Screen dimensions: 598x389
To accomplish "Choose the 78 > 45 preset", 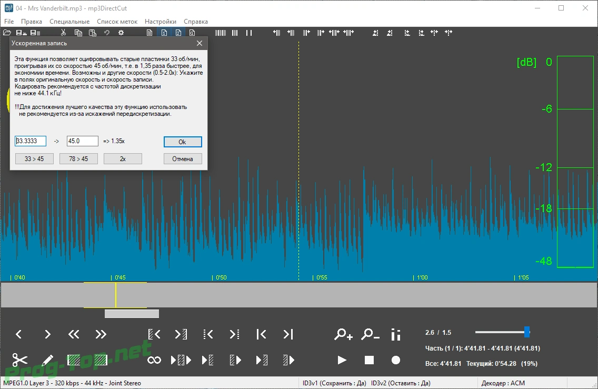I will pos(78,158).
